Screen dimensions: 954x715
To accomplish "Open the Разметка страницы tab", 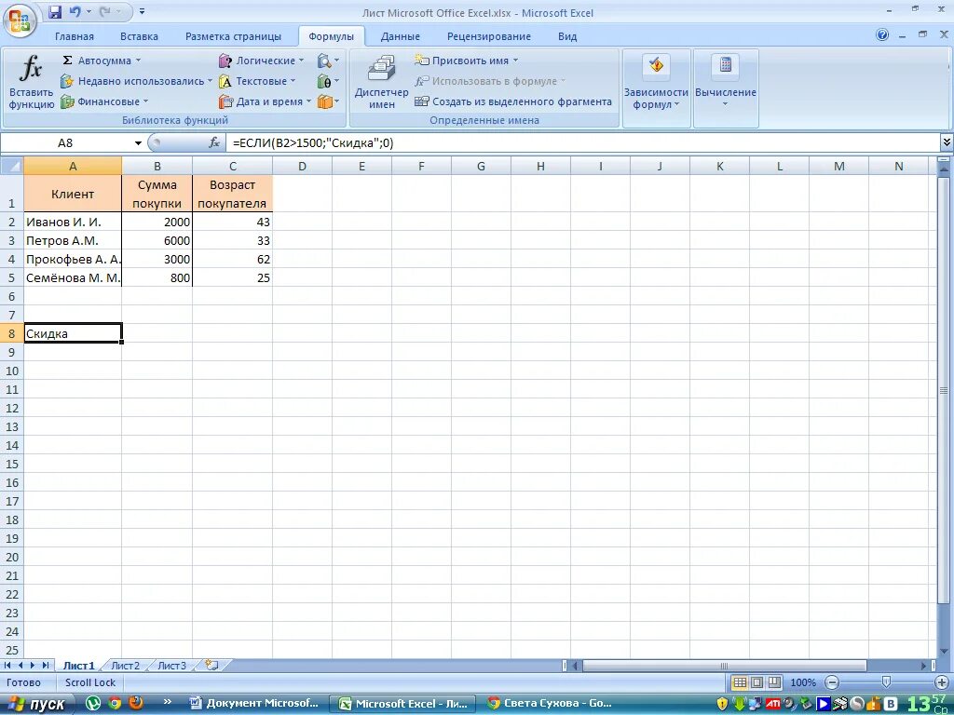I will tap(233, 36).
